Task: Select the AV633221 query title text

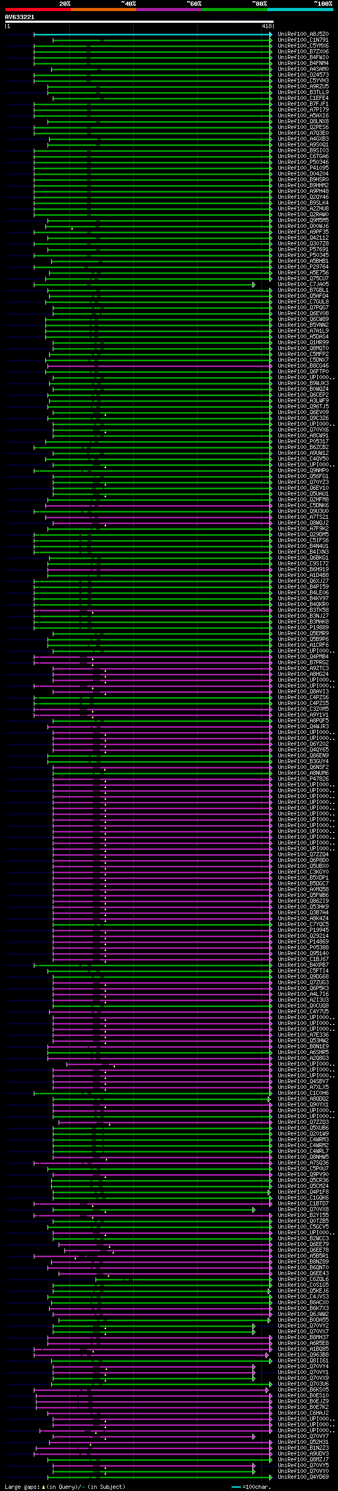Action: coord(20,17)
